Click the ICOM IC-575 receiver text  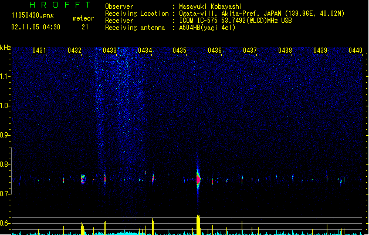(x=235, y=21)
